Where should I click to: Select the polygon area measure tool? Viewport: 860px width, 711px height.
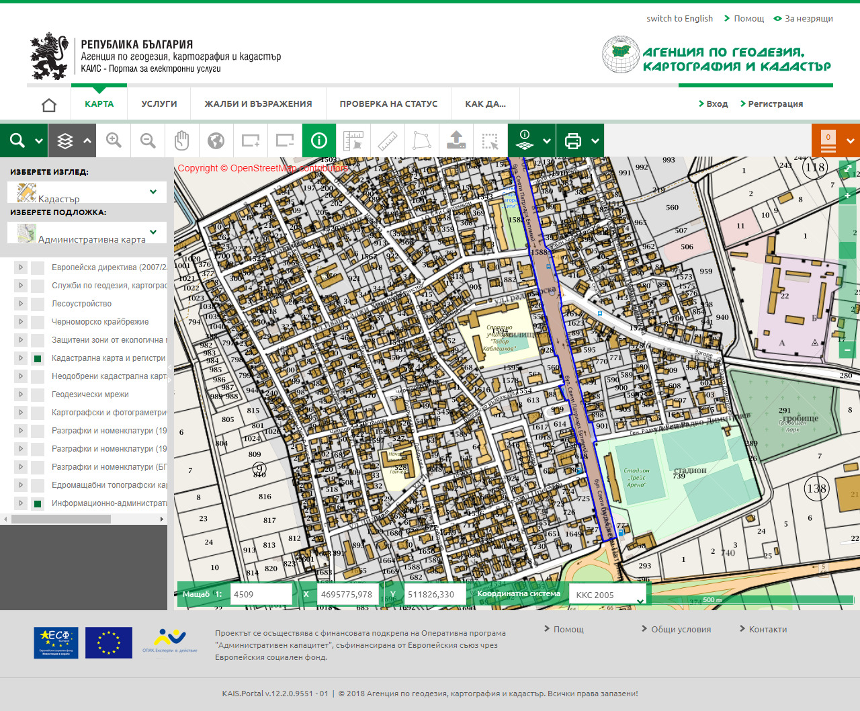click(x=422, y=140)
